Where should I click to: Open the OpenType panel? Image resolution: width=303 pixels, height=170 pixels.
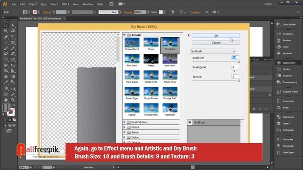point(285,153)
